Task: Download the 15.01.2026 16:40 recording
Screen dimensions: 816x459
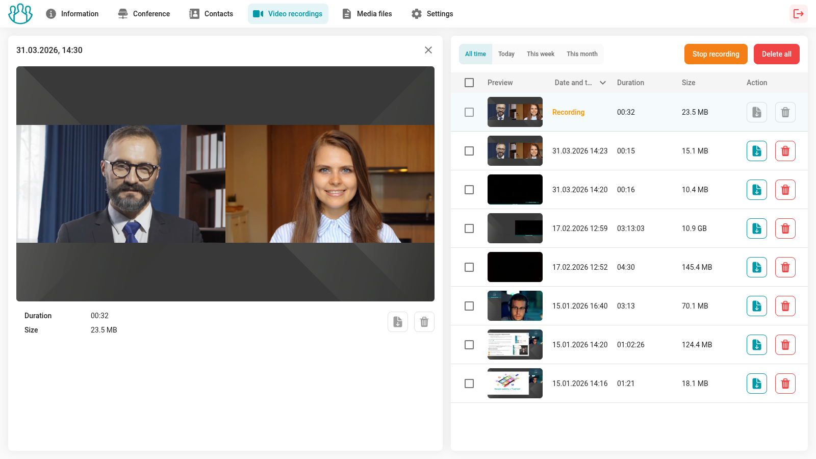Action: pos(756,306)
